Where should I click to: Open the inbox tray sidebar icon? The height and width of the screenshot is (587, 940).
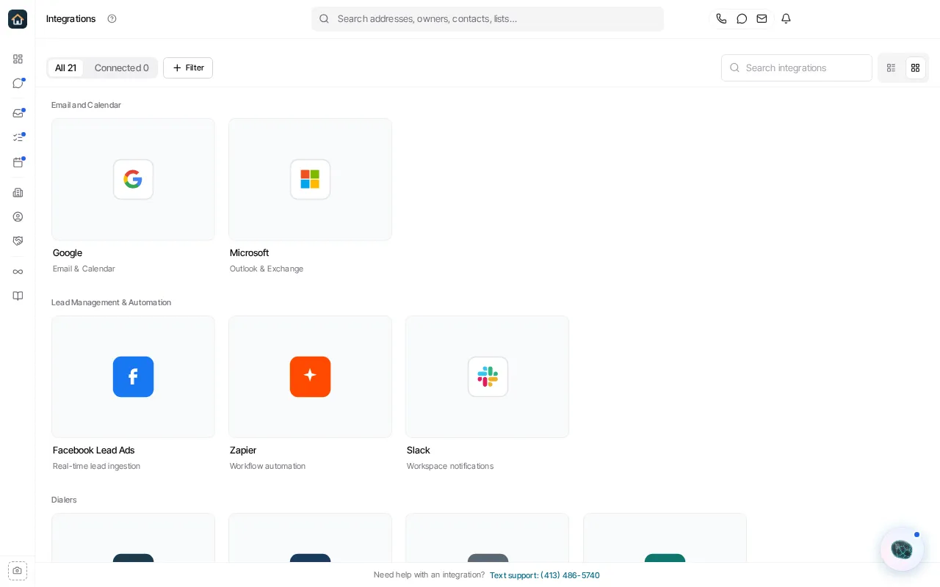(18, 114)
